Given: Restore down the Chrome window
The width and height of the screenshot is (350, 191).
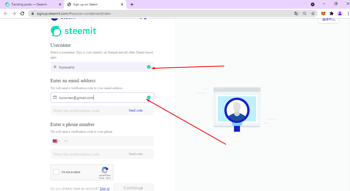Looking at the screenshot, I should (336, 4).
